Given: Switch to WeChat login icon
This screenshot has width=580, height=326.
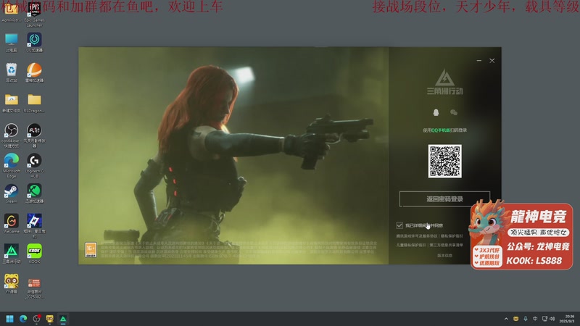Looking at the screenshot, I should click(454, 112).
